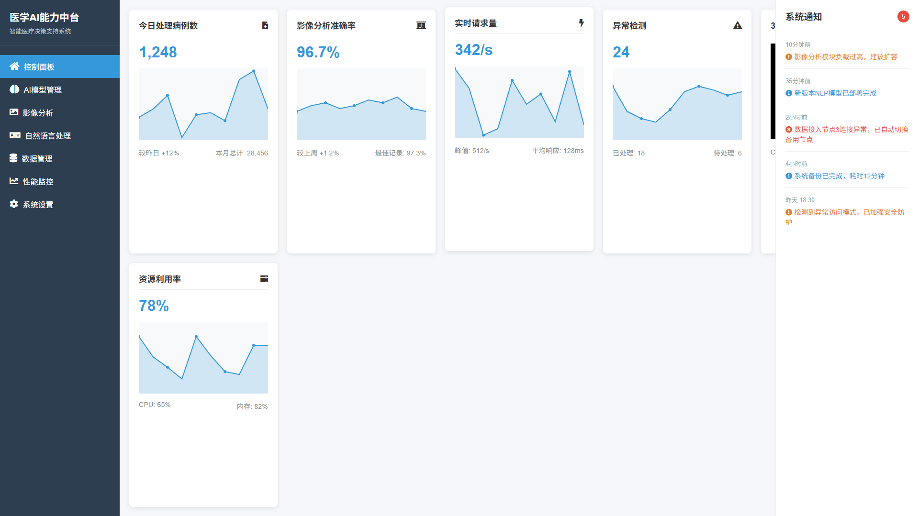Viewport: 919px width, 516px height.
Task: Click the warning triangle icon on 异常检测 card
Action: 737,26
